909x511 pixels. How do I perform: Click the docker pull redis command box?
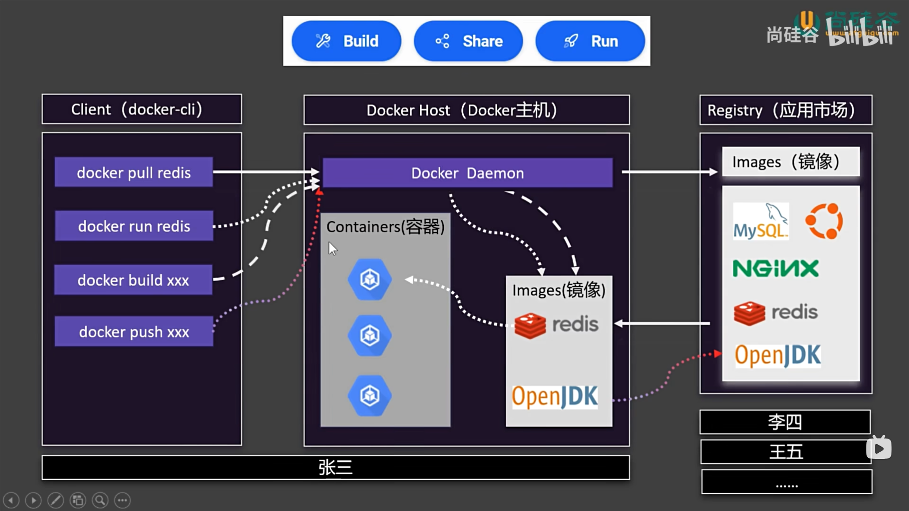pyautogui.click(x=134, y=172)
